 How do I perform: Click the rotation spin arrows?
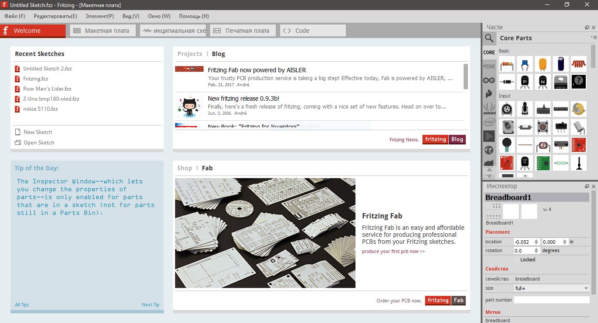point(536,251)
